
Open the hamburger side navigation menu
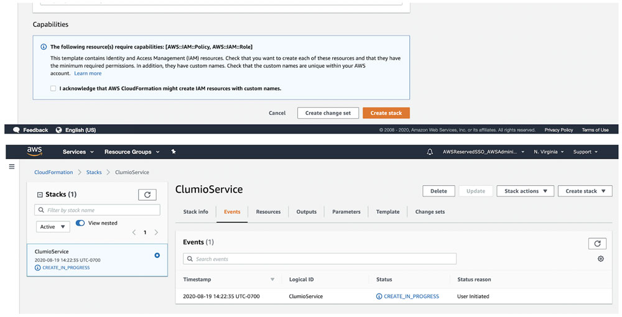[12, 167]
